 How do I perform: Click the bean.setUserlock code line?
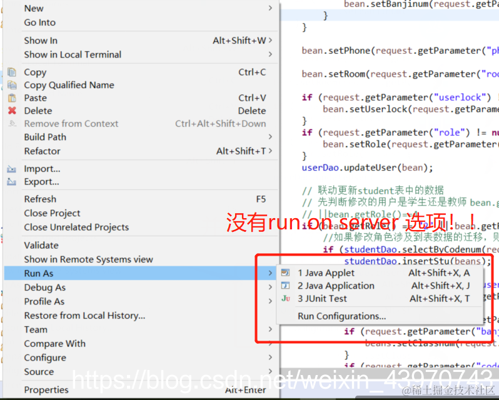click(x=411, y=109)
